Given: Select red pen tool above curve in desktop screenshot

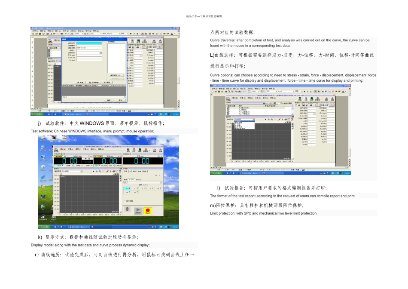Looking at the screenshot, I should [x=107, y=171].
